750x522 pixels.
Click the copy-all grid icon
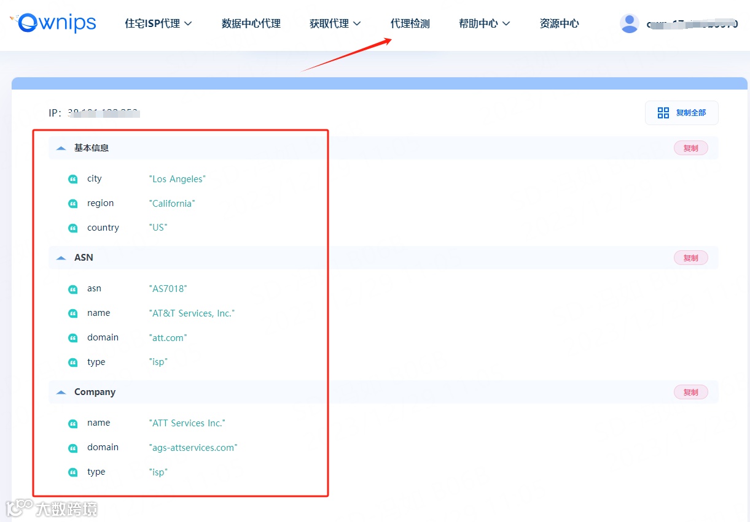pos(663,113)
